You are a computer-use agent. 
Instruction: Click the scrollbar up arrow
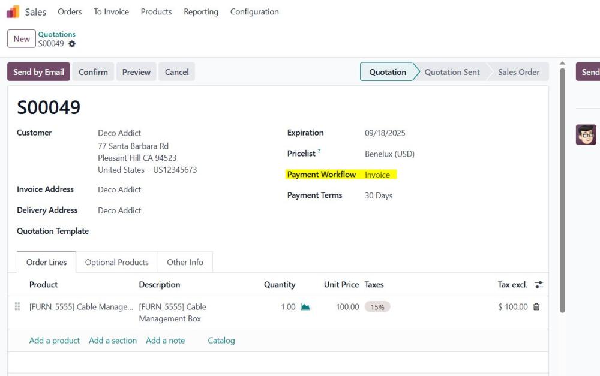point(562,63)
